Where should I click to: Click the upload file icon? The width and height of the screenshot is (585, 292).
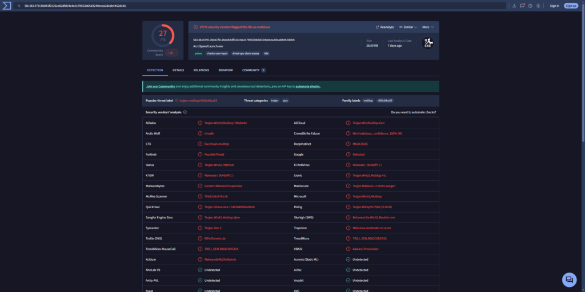click(x=514, y=6)
